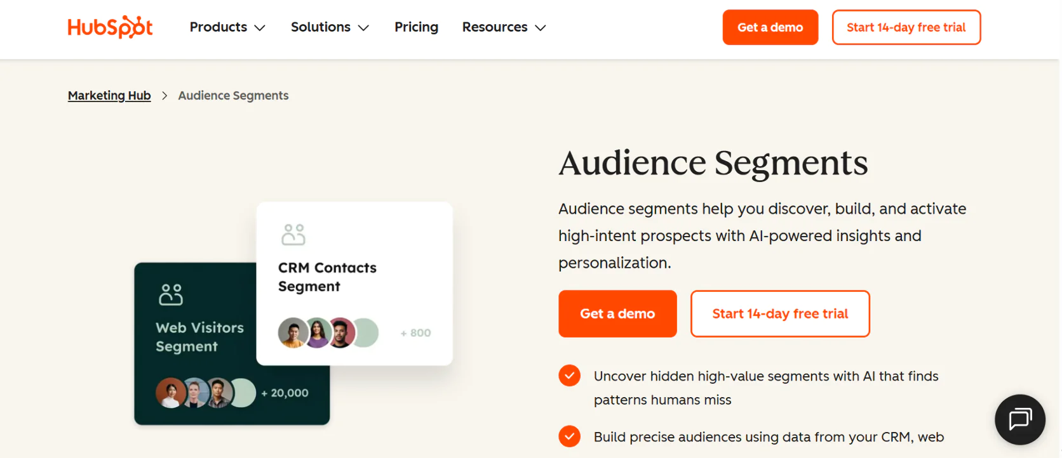Click the HubSpot logo

[x=110, y=27]
